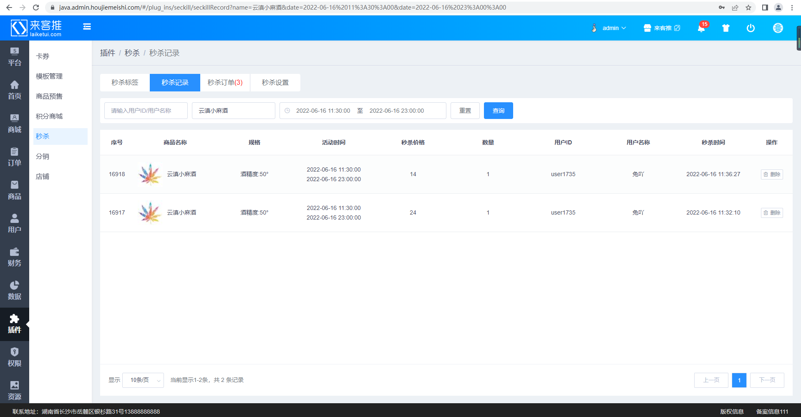Collapse the sidebar with the hamburger icon
The image size is (801, 417).
tap(87, 27)
